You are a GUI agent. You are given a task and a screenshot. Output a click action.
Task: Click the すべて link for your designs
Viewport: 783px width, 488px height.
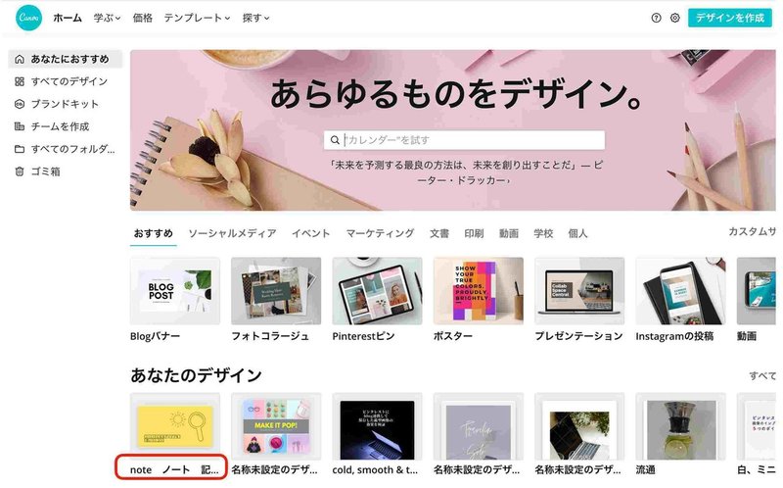762,376
